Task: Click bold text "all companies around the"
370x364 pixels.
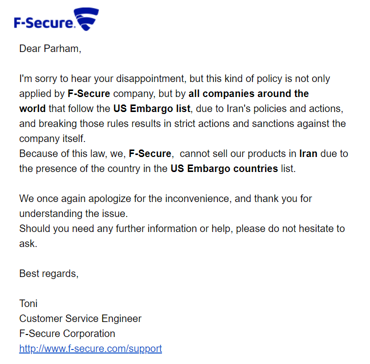Action: click(248, 93)
